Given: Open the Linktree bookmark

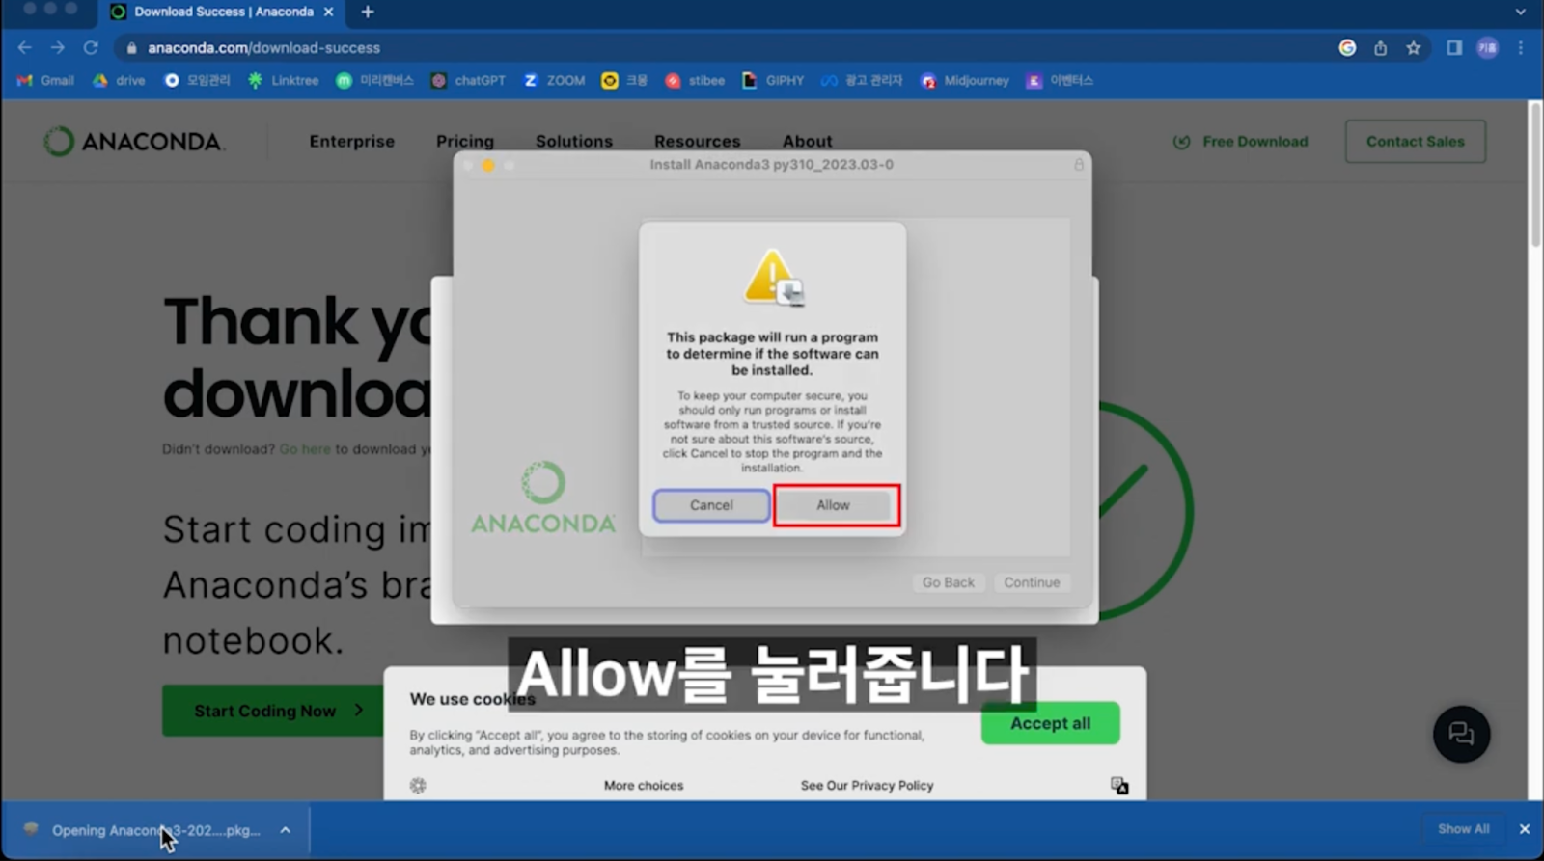Looking at the screenshot, I should [x=283, y=81].
